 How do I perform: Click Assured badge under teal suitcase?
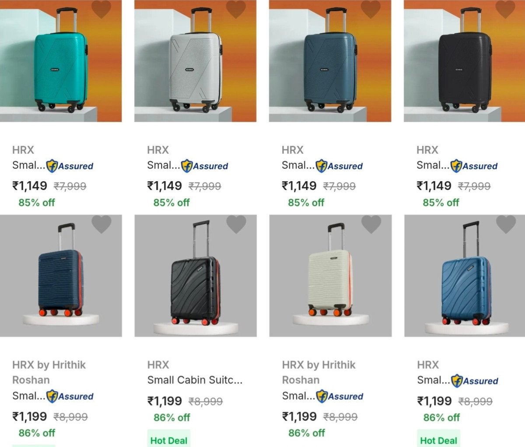coord(70,166)
